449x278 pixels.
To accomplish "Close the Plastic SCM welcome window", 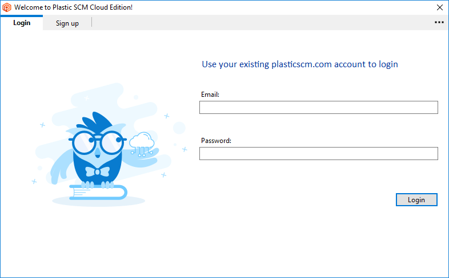I will (x=440, y=7).
